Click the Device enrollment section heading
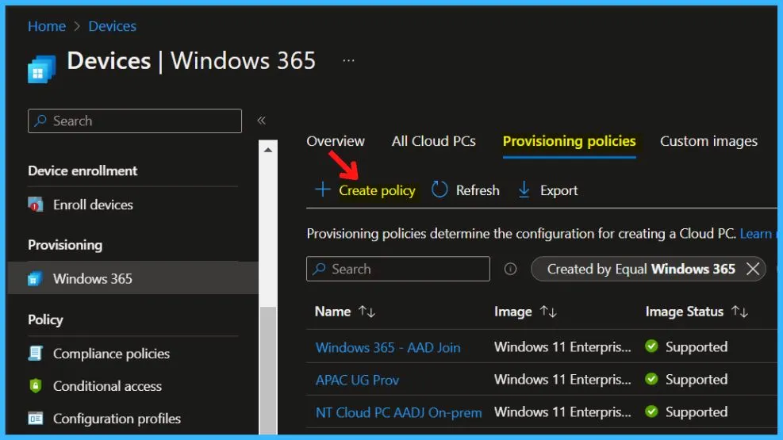 coord(83,170)
